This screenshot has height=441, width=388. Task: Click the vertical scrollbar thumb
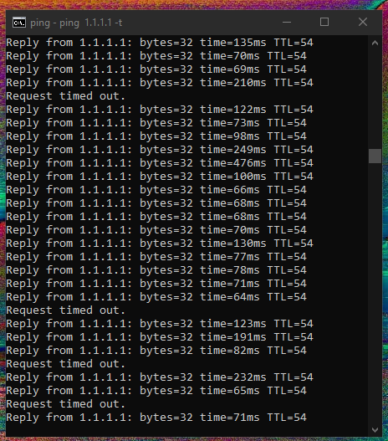tap(375, 156)
